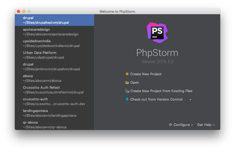This screenshot has width=235, height=151.
Task: Select the upsidedownindia project
Action: coord(54,43)
